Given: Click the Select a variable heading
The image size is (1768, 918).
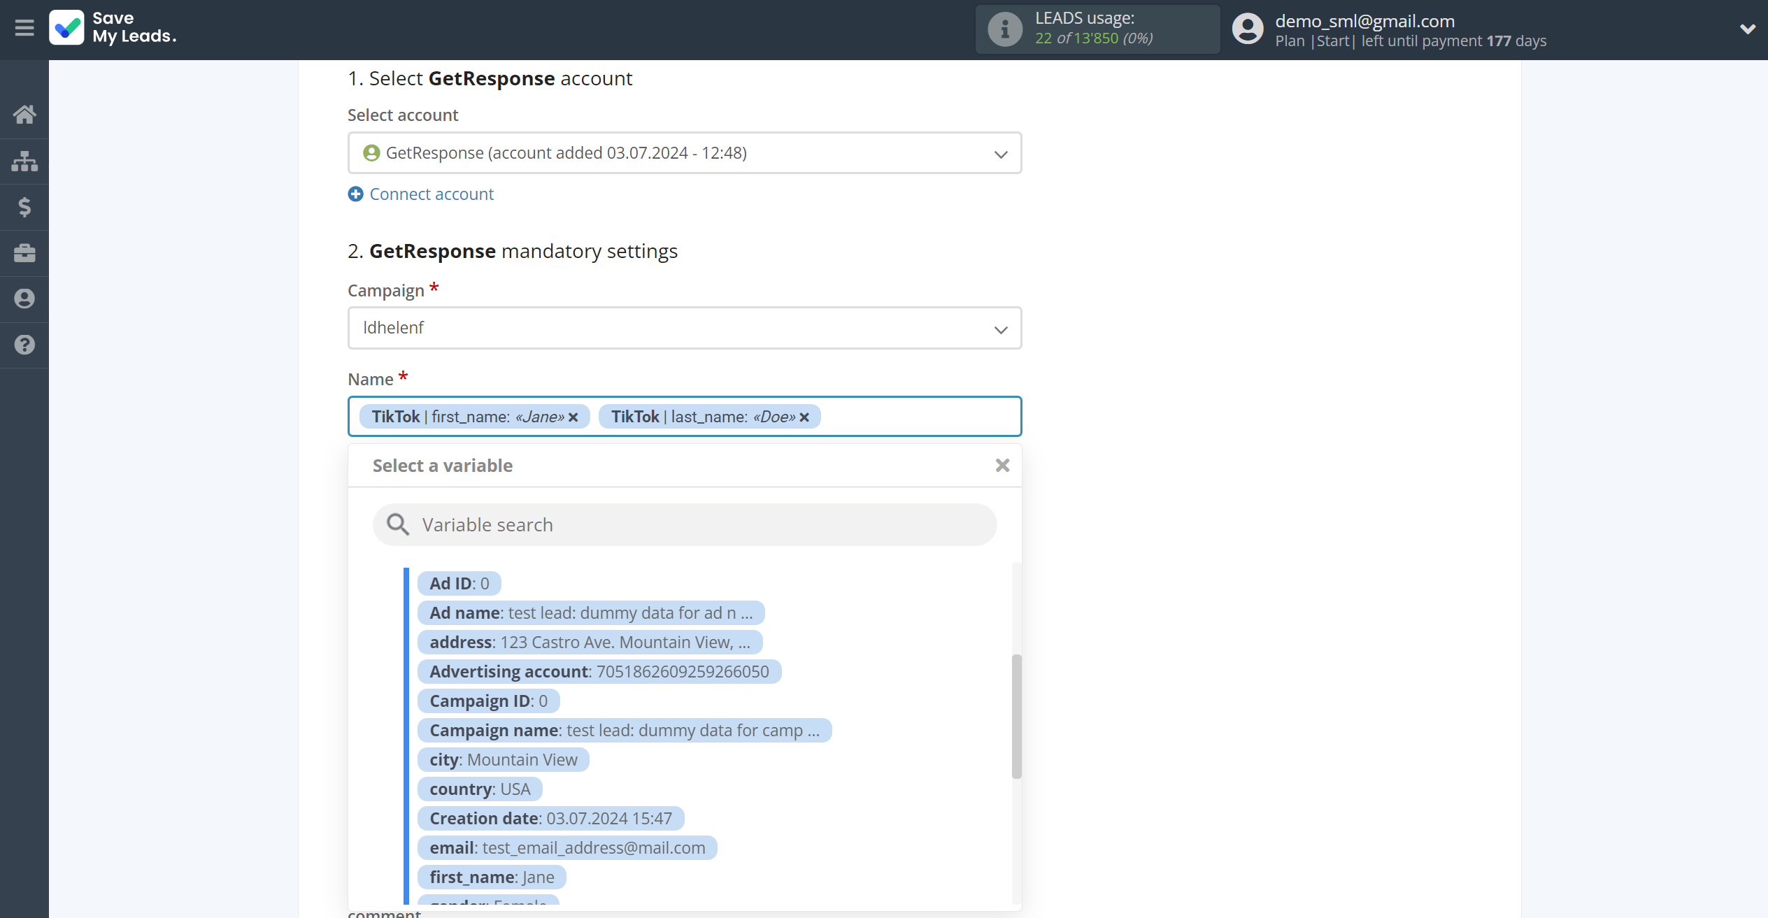Looking at the screenshot, I should 443,466.
